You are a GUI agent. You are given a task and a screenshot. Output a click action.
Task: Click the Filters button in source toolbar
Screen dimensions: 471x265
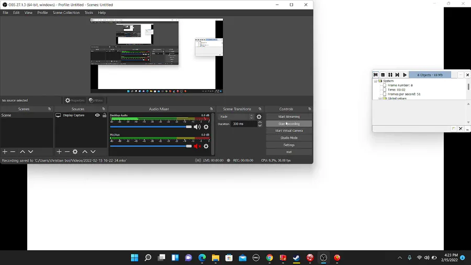click(x=96, y=101)
